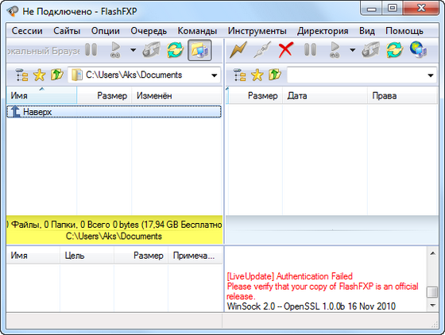Open the Помощь menu

(x=404, y=31)
